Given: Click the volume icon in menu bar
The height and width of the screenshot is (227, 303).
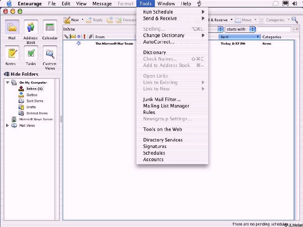Looking at the screenshot, I should pos(295,3).
